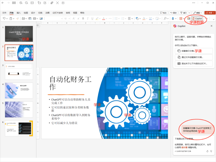Toggle Italic formatting
The height and width of the screenshot is (162, 216).
coord(88,18)
